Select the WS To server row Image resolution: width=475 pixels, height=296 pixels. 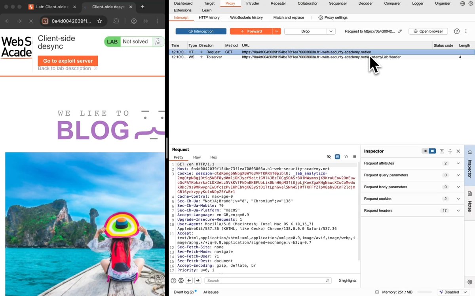(x=322, y=57)
